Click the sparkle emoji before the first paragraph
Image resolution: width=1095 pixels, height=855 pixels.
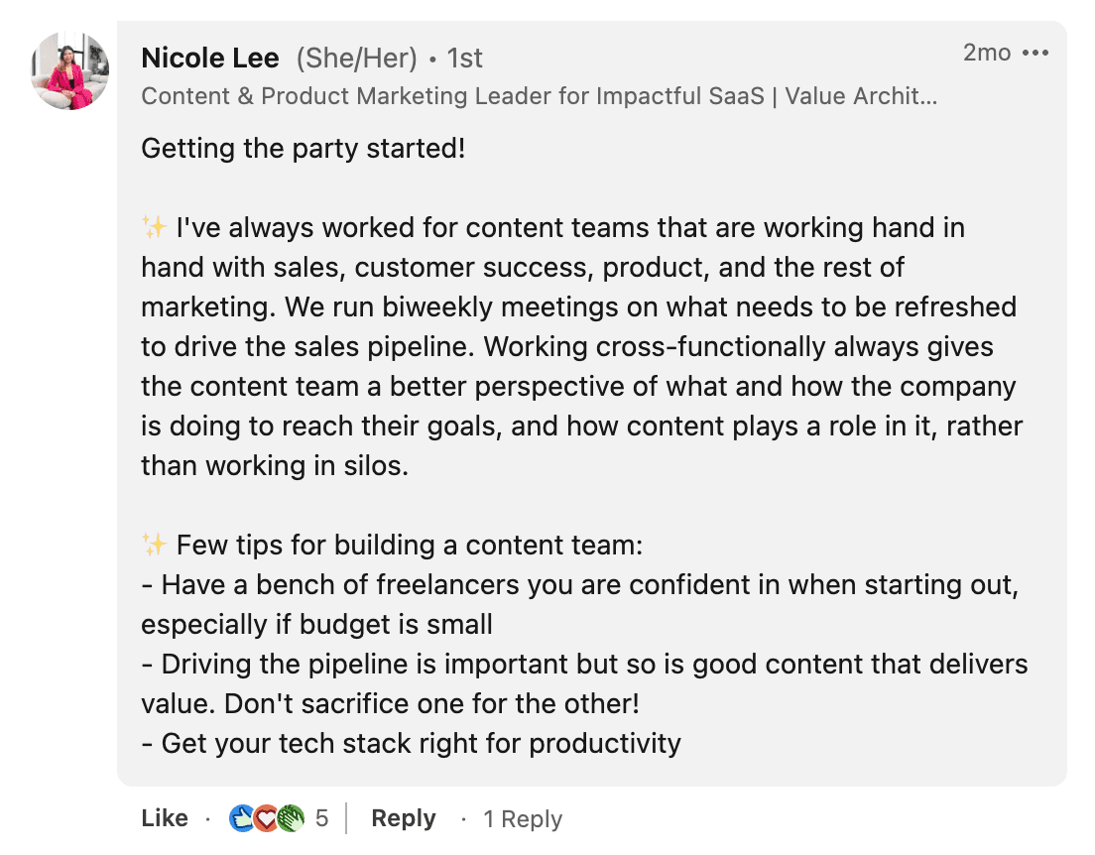pos(156,226)
